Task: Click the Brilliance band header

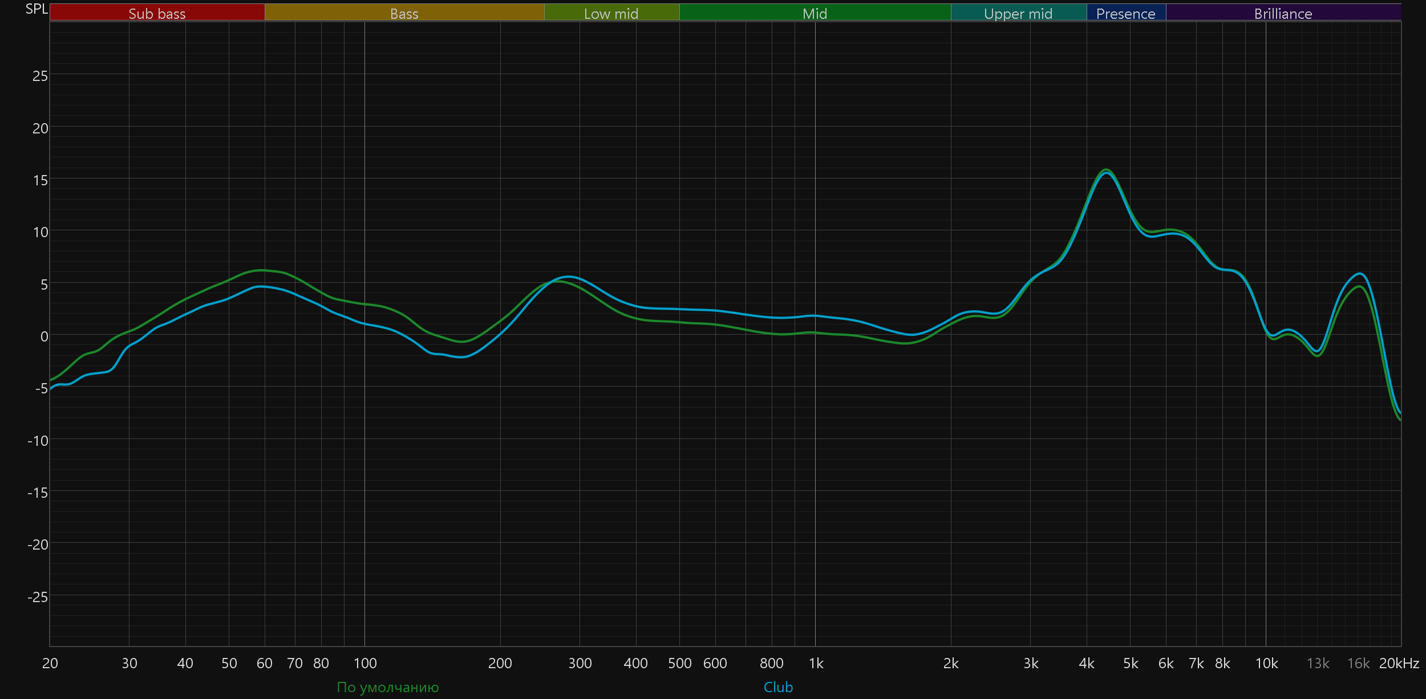Action: [x=1283, y=13]
